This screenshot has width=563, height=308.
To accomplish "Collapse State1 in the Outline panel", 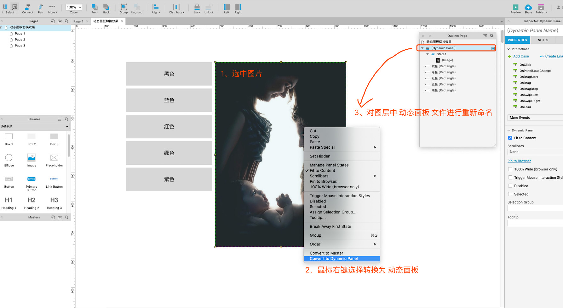I will (428, 54).
